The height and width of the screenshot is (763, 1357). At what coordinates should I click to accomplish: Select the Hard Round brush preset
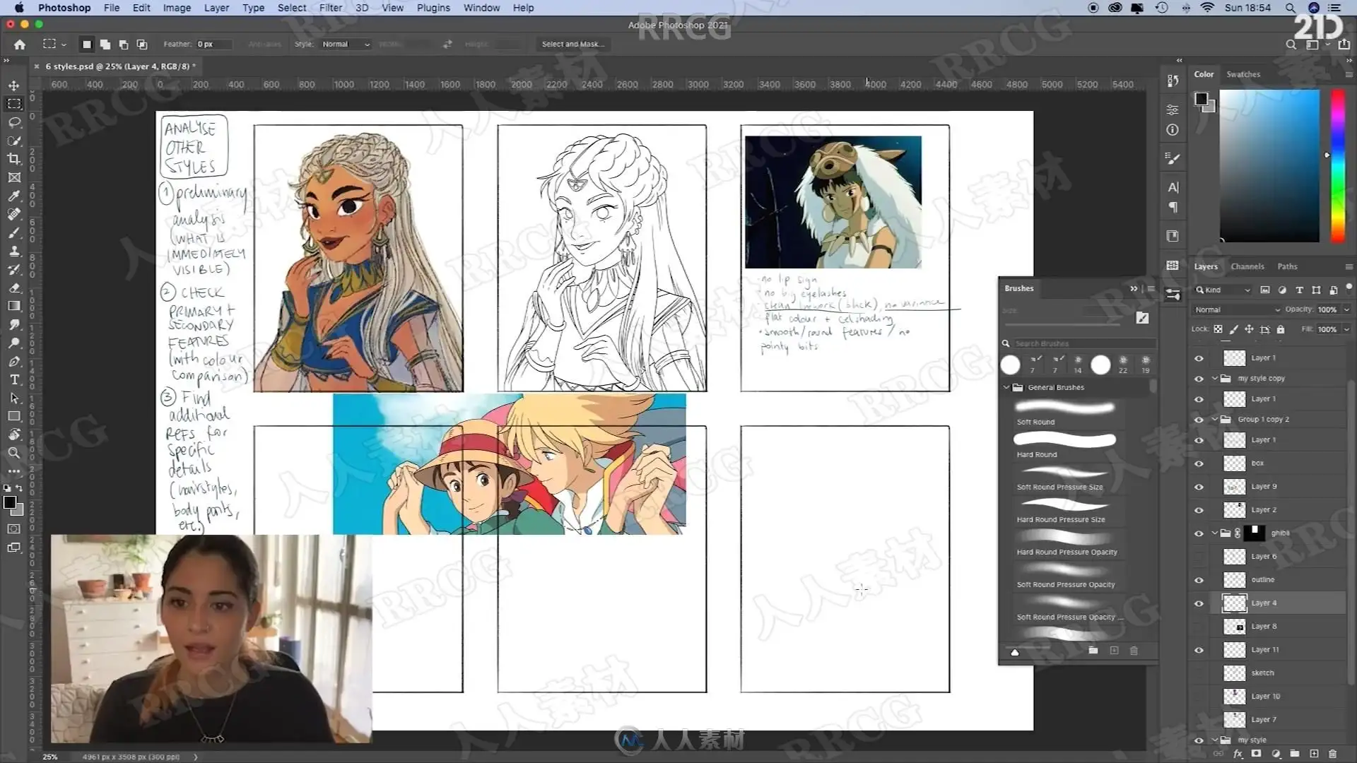pyautogui.click(x=1064, y=445)
